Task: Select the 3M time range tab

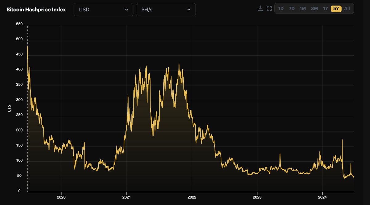Action: pos(314,8)
